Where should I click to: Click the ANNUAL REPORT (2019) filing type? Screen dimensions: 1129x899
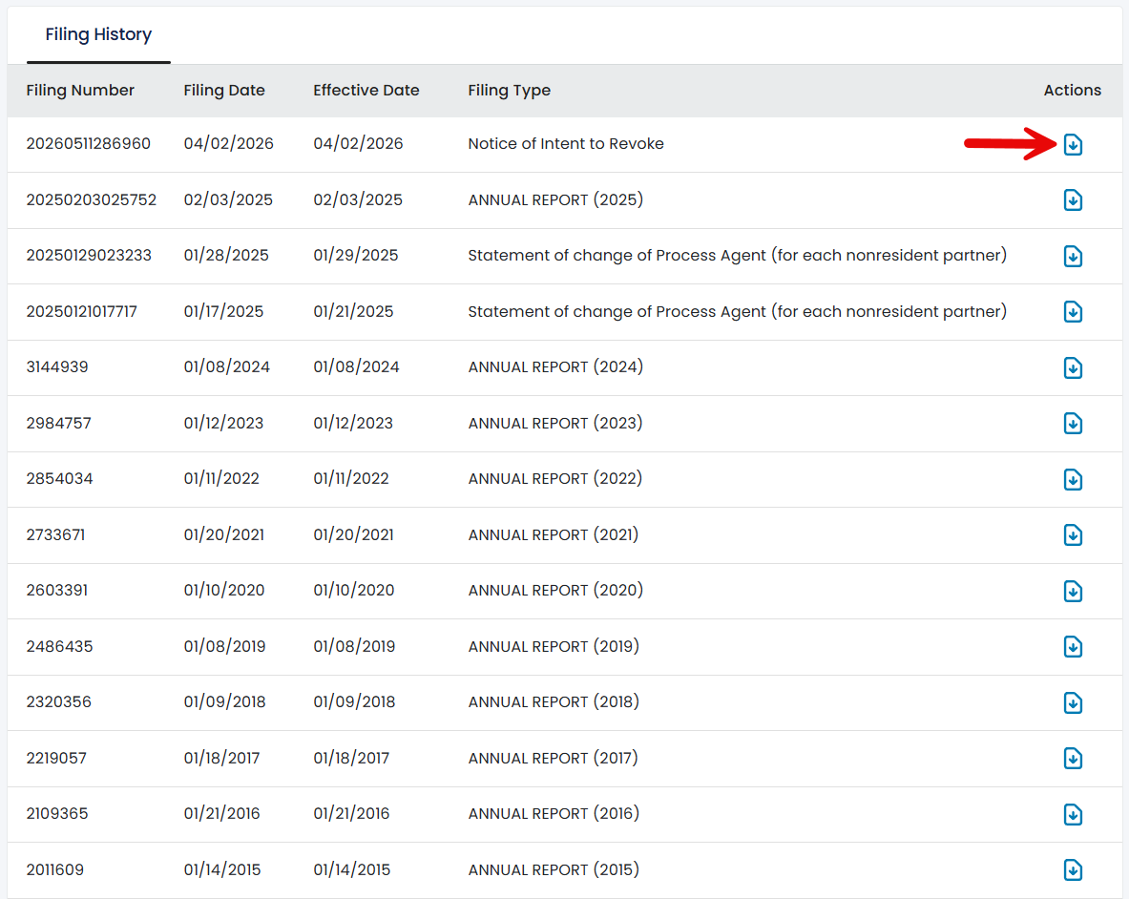[x=554, y=646]
